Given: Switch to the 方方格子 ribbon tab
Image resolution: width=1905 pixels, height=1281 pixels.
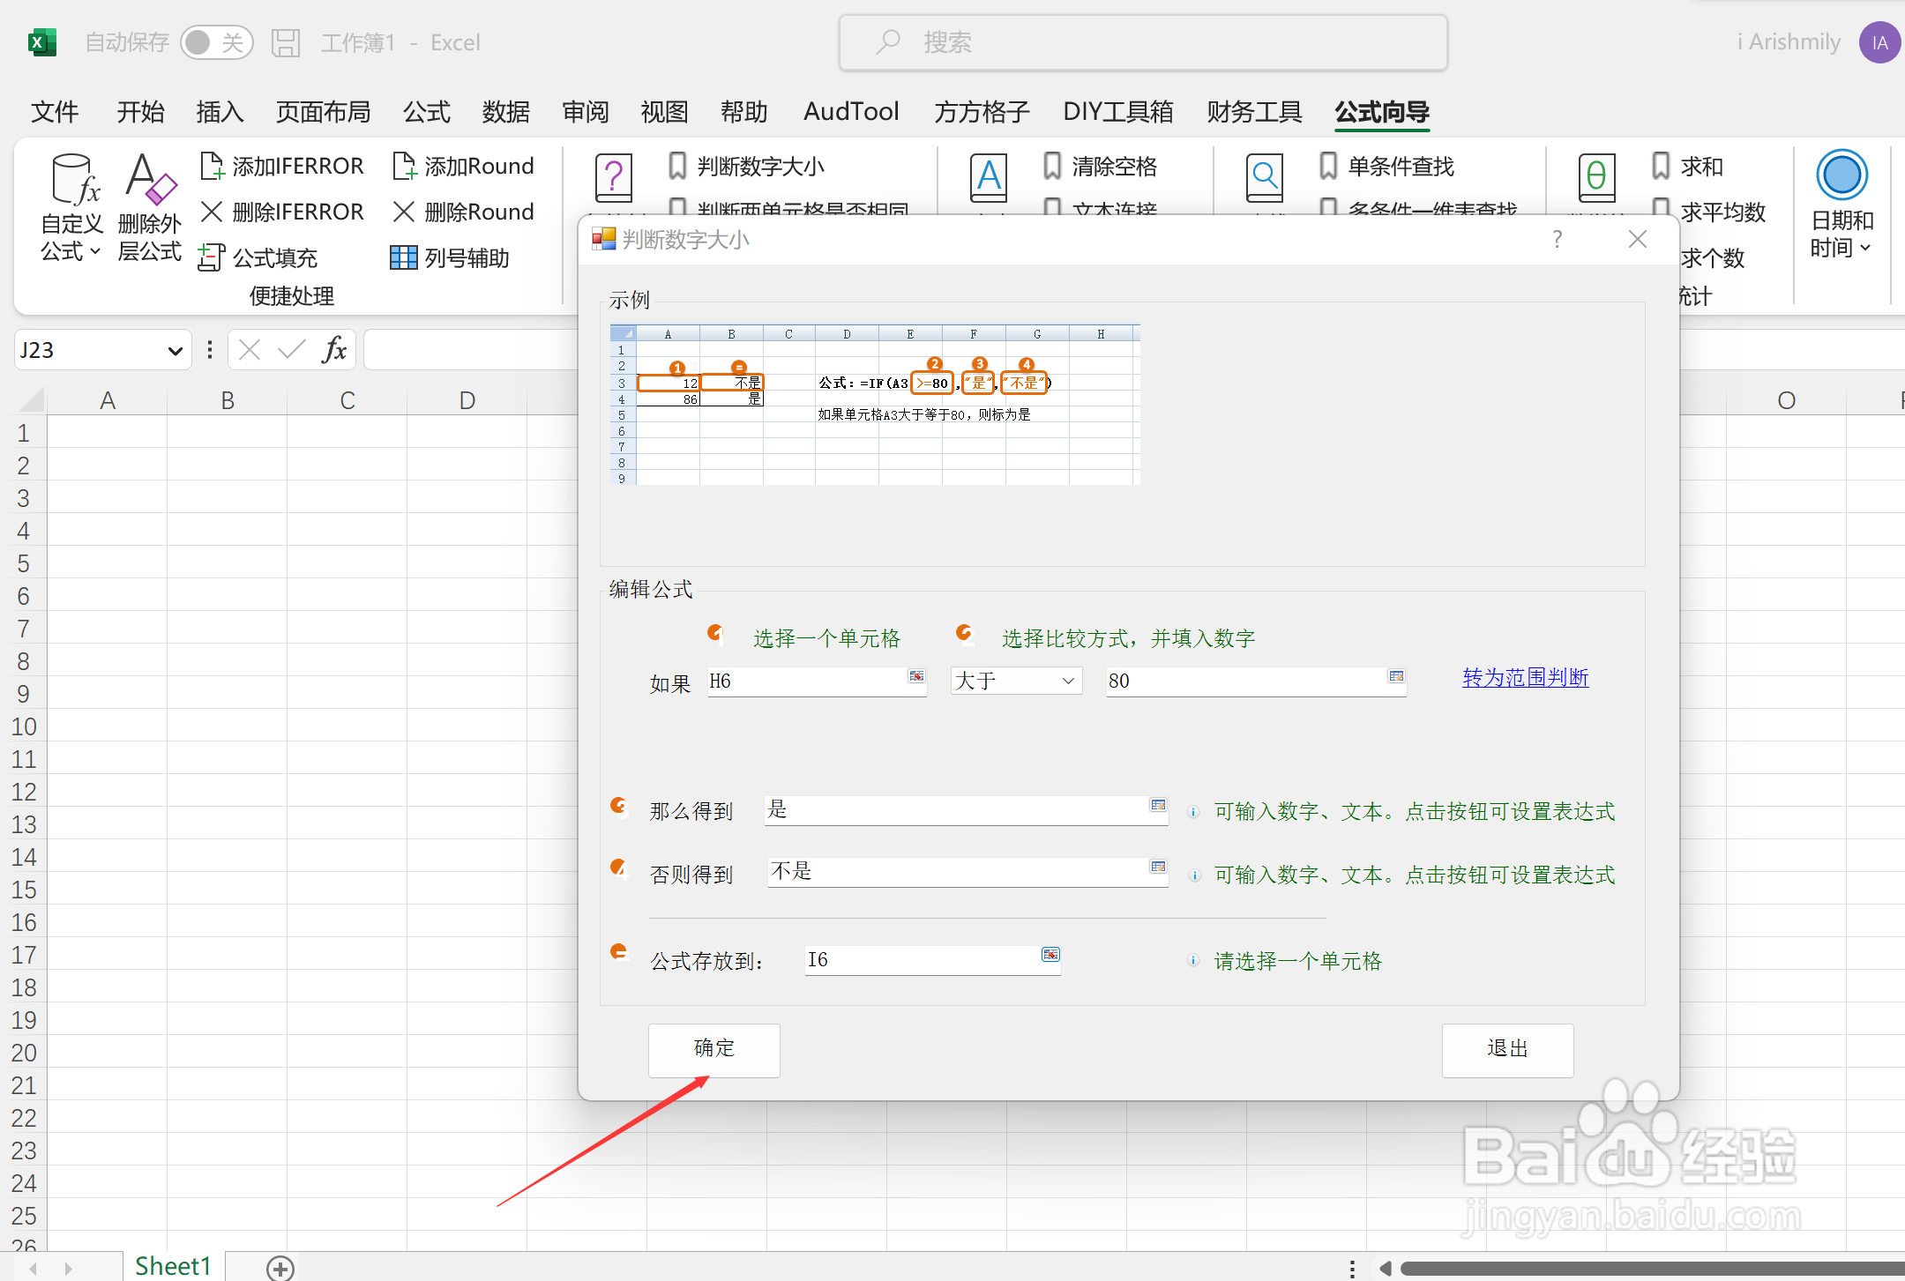Looking at the screenshot, I should click(982, 112).
